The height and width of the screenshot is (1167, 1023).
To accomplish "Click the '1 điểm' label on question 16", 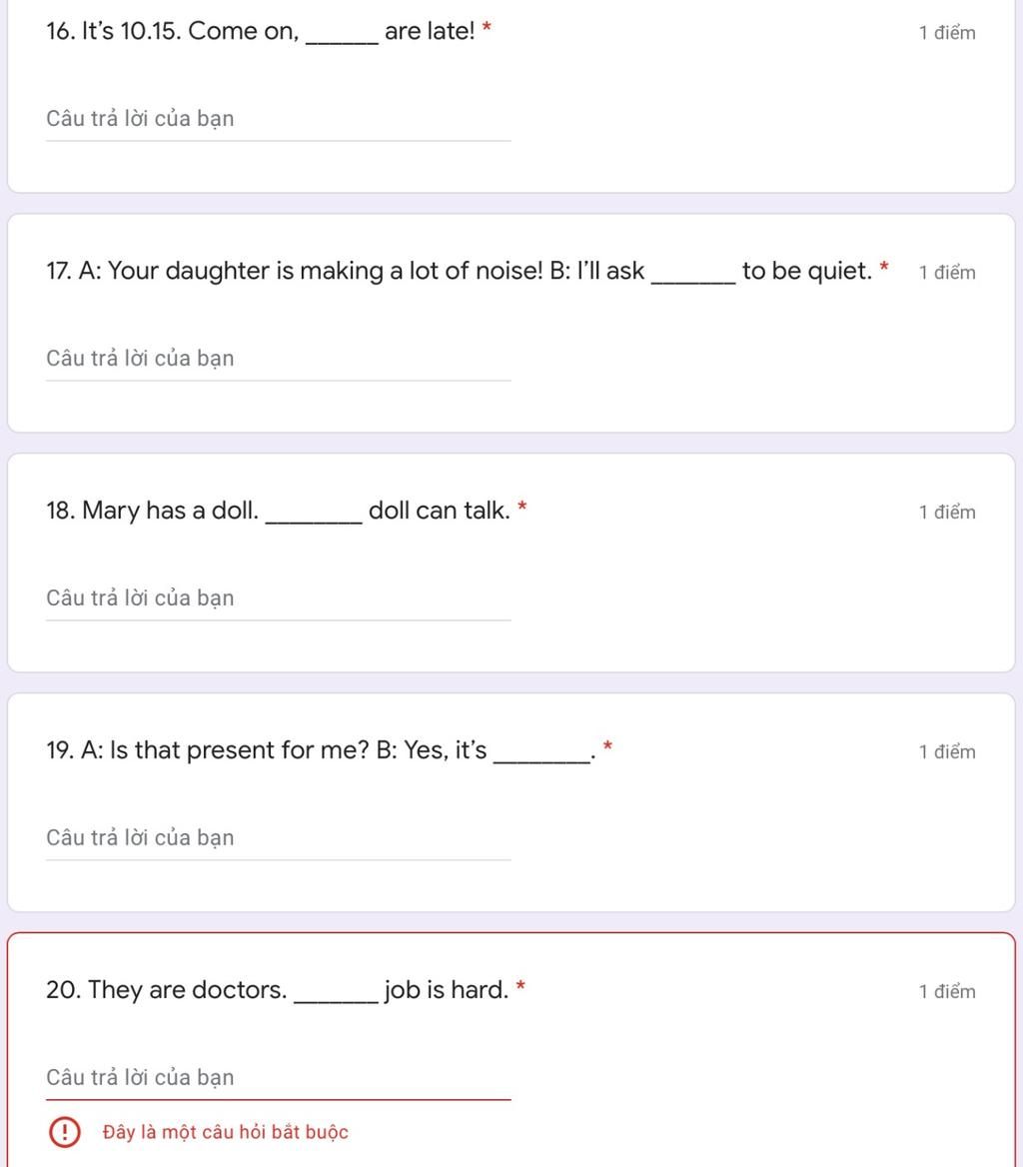I will (947, 33).
